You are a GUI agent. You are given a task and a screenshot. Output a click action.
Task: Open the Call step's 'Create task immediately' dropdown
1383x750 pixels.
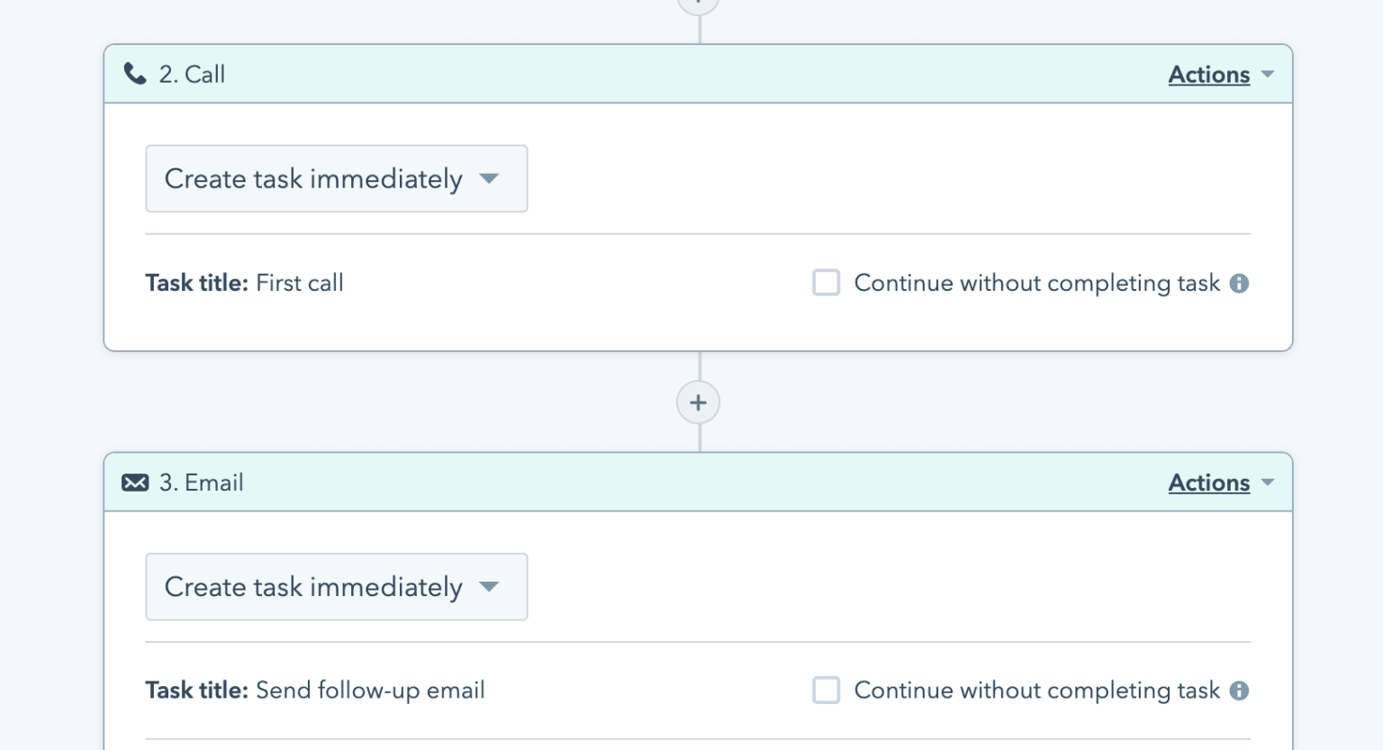pos(336,179)
